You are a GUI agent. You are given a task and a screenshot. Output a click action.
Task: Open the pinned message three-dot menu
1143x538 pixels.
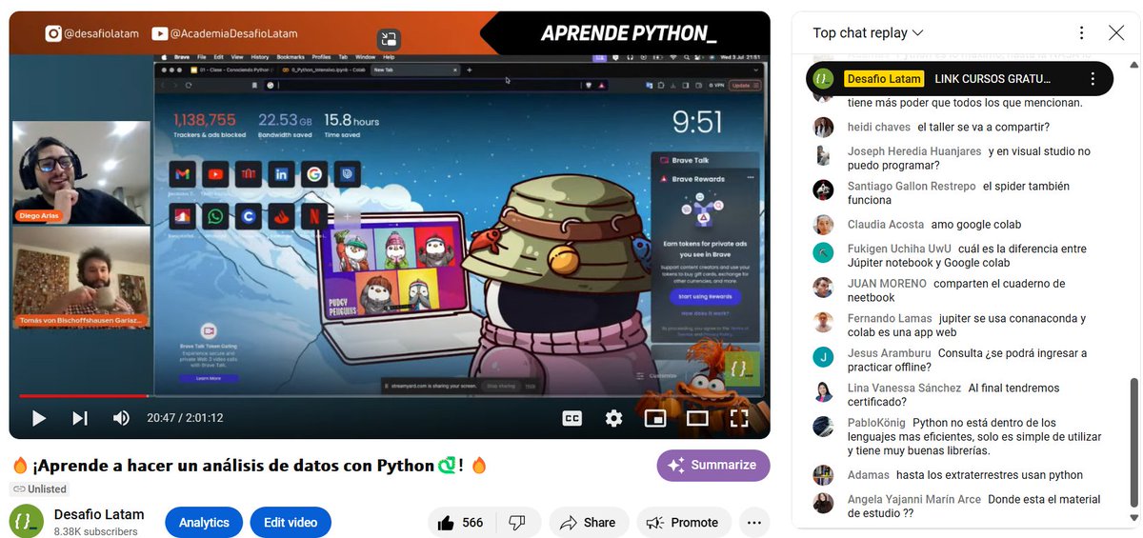click(1093, 79)
